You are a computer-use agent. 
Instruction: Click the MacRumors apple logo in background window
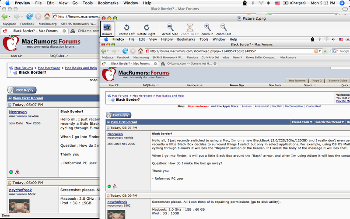point(11,43)
